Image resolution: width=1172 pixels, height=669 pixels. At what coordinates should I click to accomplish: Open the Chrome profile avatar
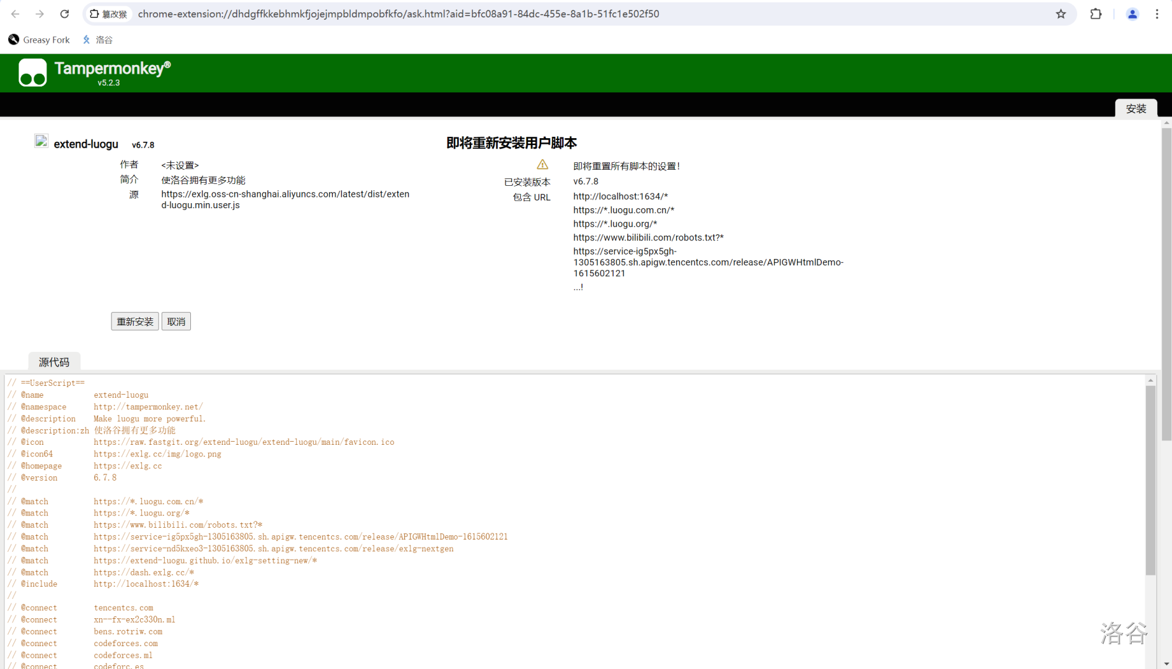(x=1132, y=14)
